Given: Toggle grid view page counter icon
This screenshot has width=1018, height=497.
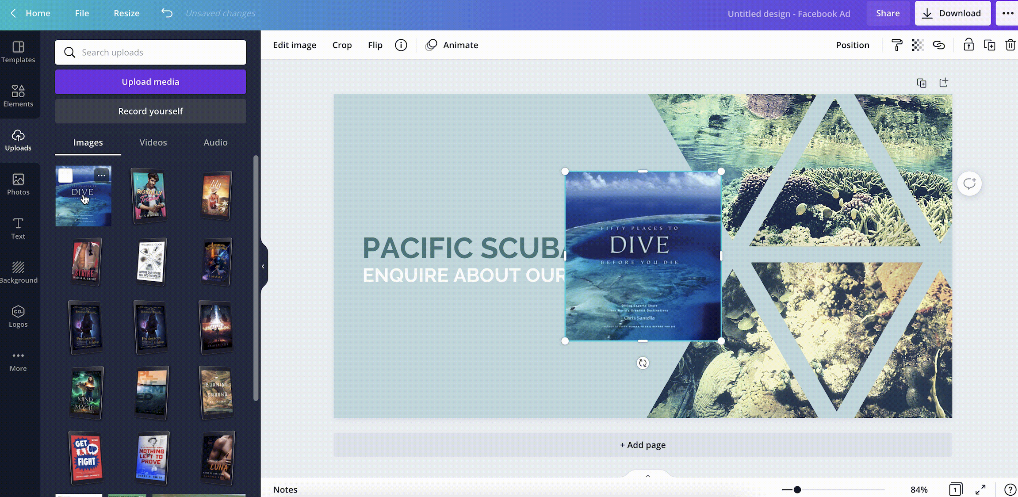Looking at the screenshot, I should pos(955,489).
